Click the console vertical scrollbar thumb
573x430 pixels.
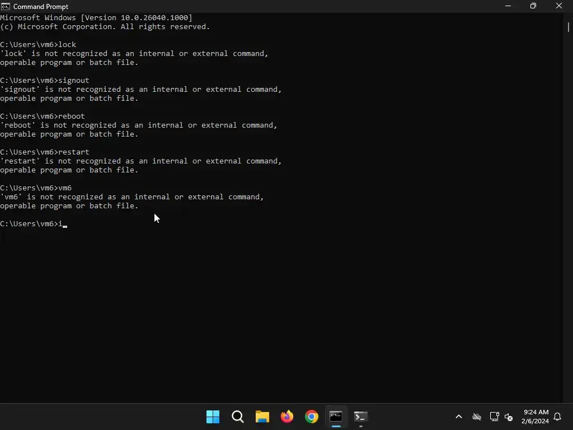coord(569,27)
